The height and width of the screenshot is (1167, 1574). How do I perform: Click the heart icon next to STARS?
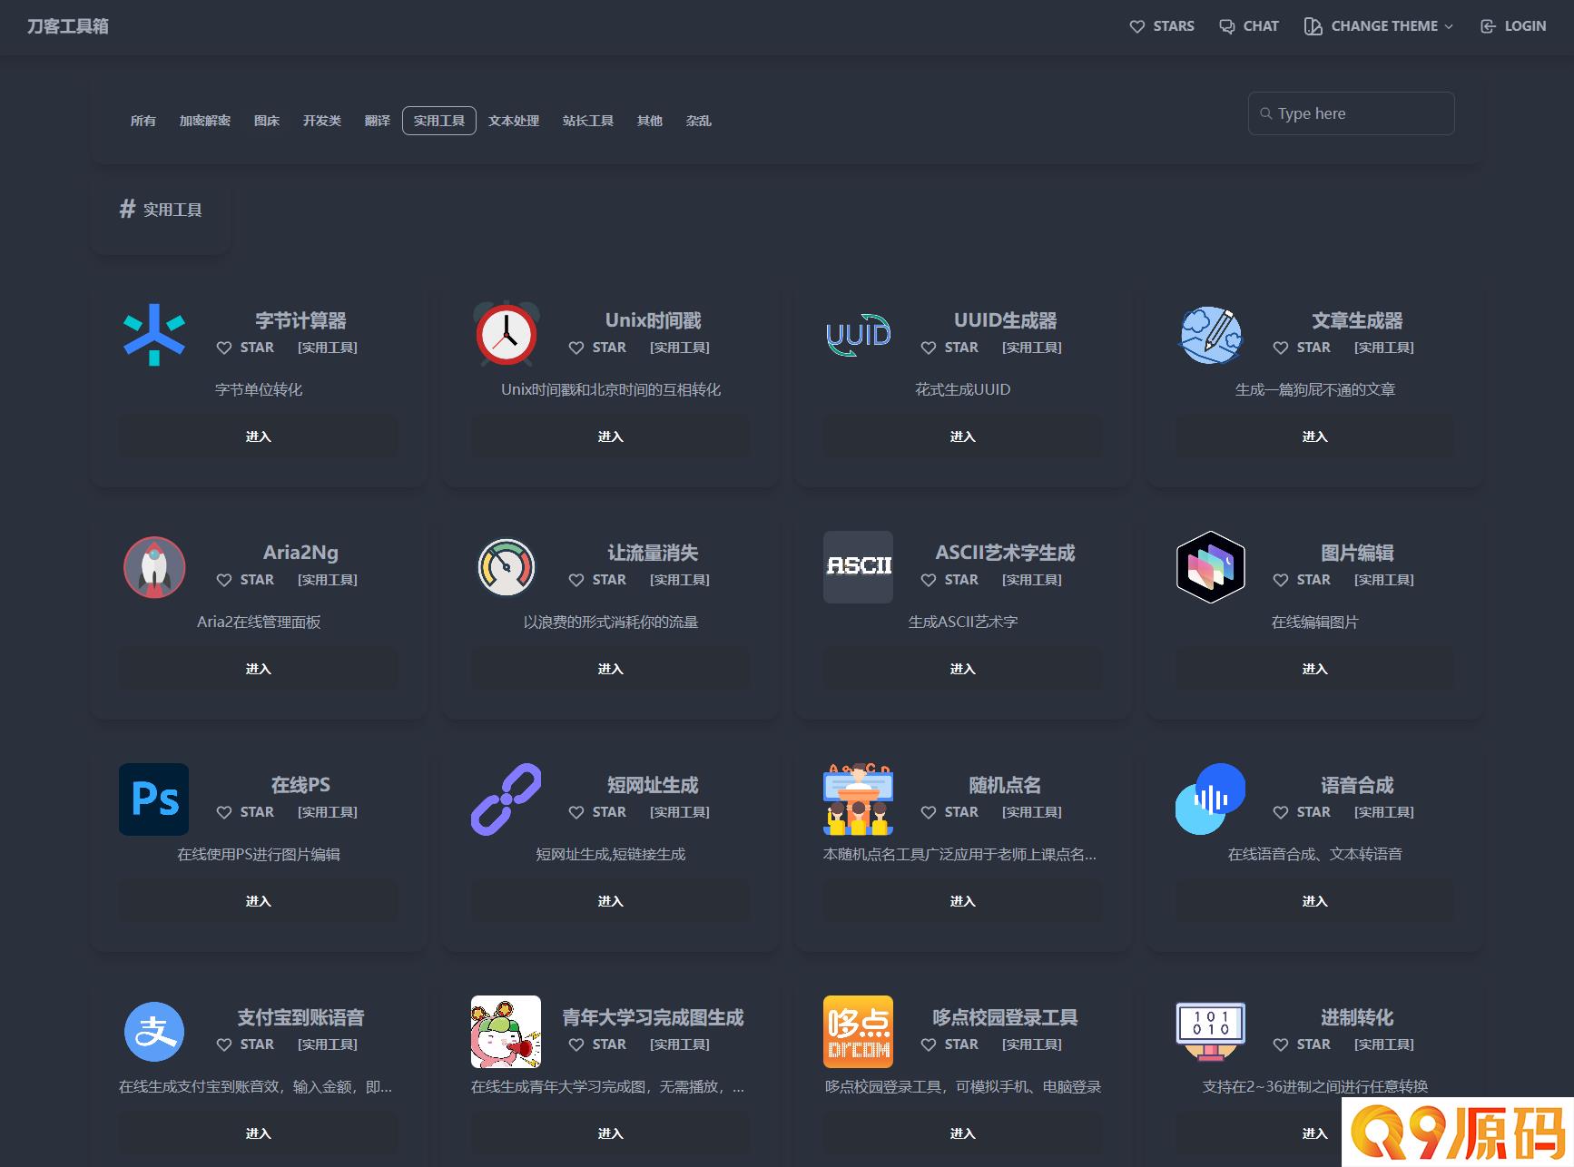pos(1136,26)
